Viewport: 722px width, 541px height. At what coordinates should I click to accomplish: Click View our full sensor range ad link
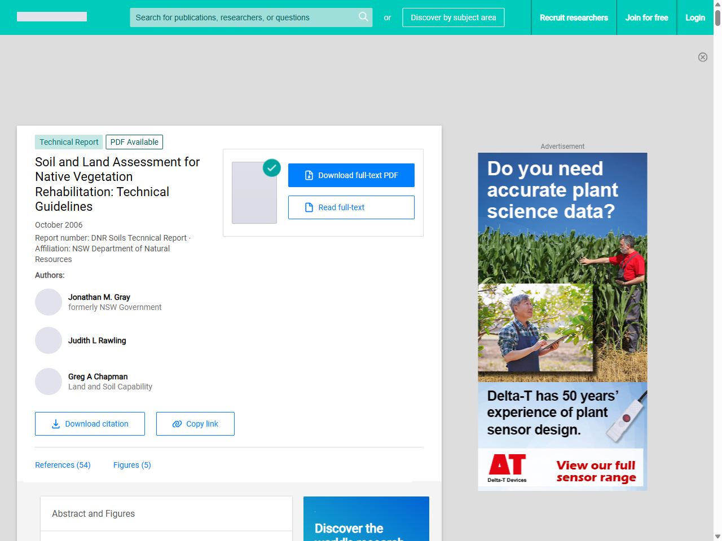click(596, 471)
